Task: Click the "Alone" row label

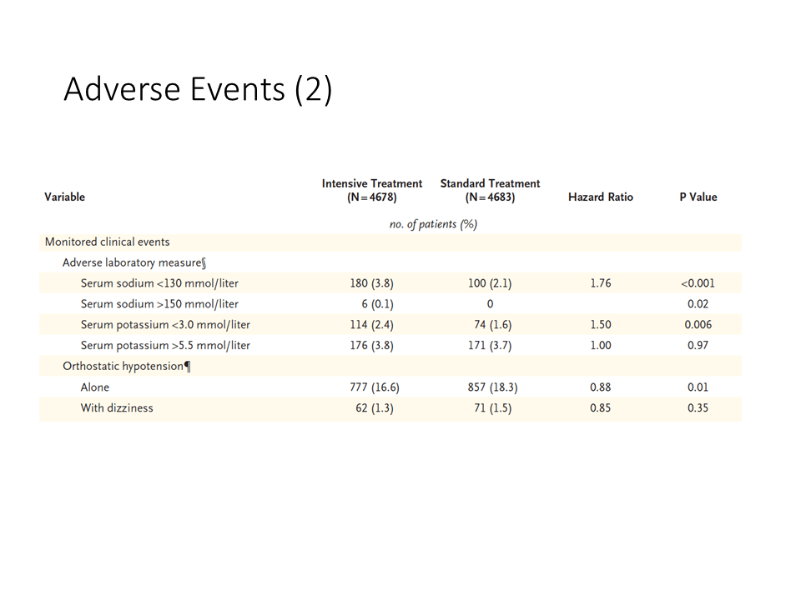Action: click(x=94, y=387)
